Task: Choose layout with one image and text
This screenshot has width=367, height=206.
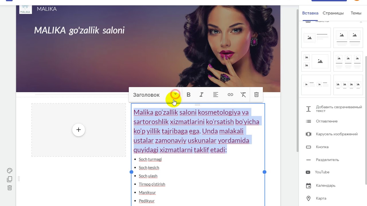Action: pyautogui.click(x=316, y=37)
